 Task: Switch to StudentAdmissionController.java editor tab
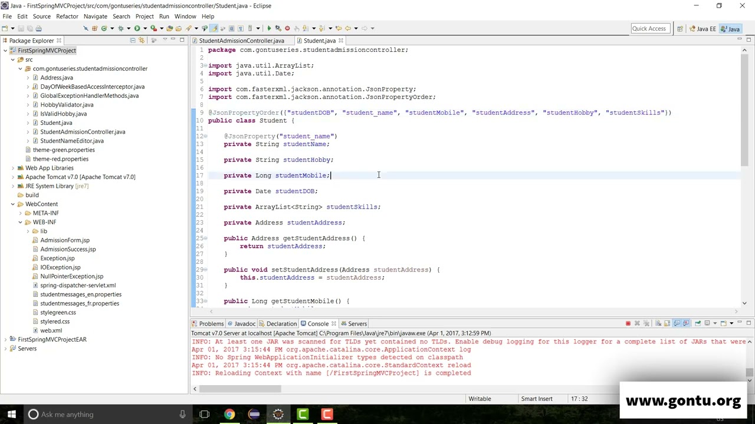[241, 41]
